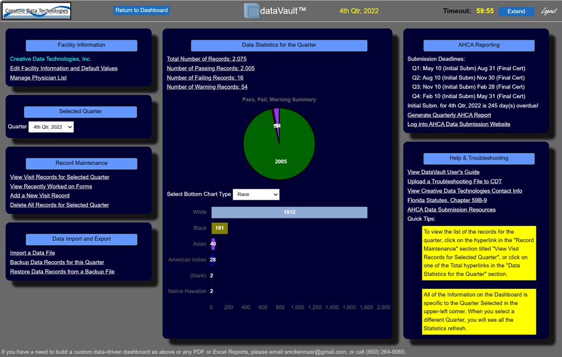Open Florida Statutes, Chapter 59B-9 link
The height and width of the screenshot is (357, 562).
click(x=447, y=200)
